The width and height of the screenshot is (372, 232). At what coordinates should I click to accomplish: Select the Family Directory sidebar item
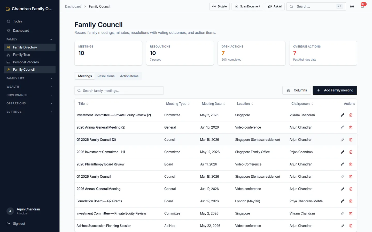pos(30,47)
